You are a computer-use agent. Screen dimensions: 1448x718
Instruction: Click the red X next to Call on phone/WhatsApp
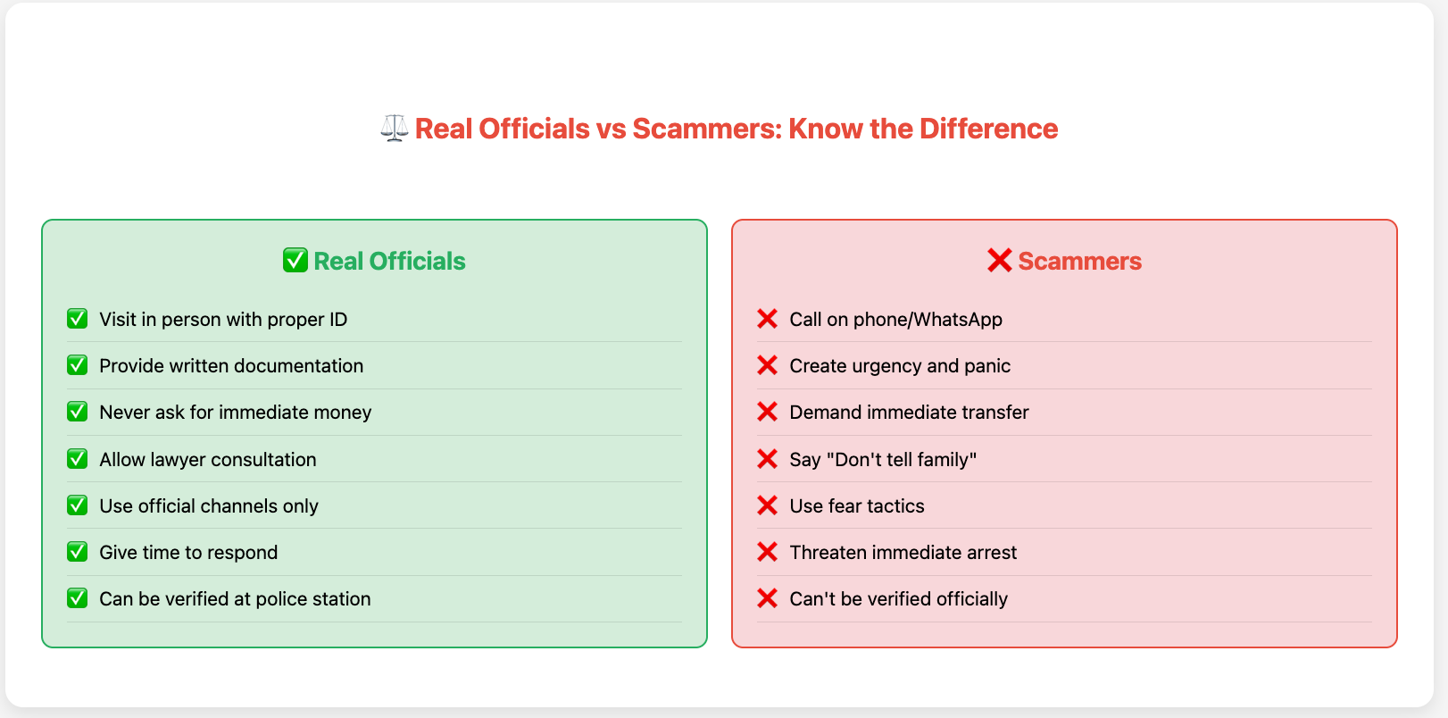click(767, 319)
